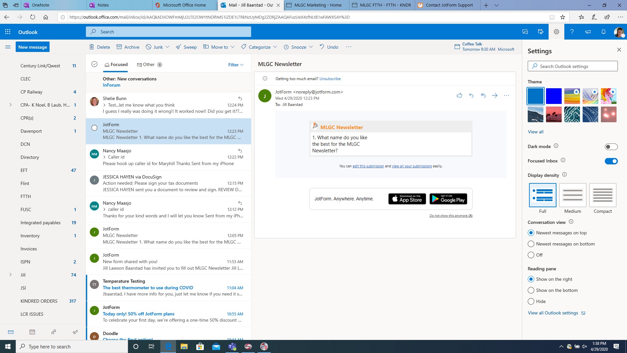Choose the bright blue theme swatch
The width and height of the screenshot is (627, 353).
(x=554, y=96)
